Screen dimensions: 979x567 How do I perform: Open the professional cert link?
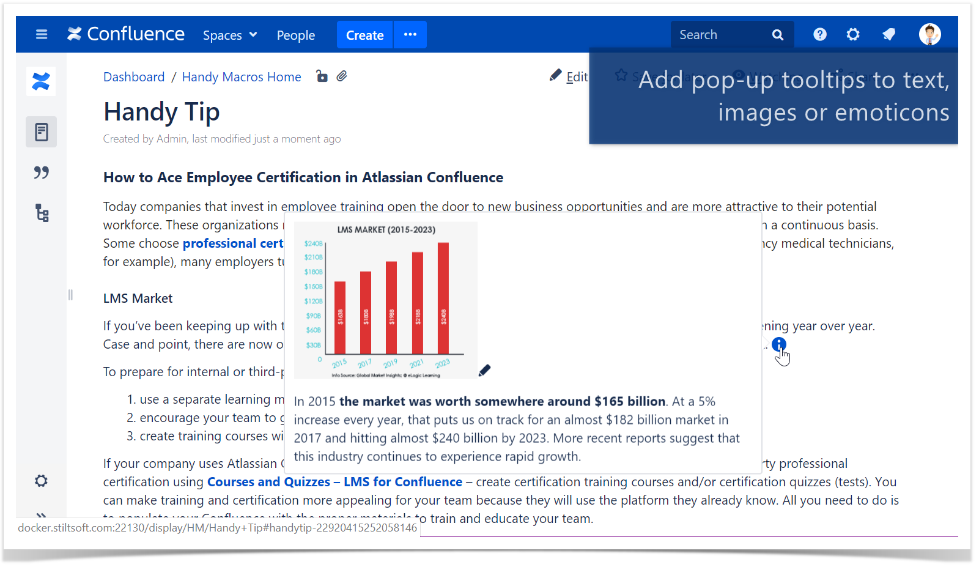point(233,243)
